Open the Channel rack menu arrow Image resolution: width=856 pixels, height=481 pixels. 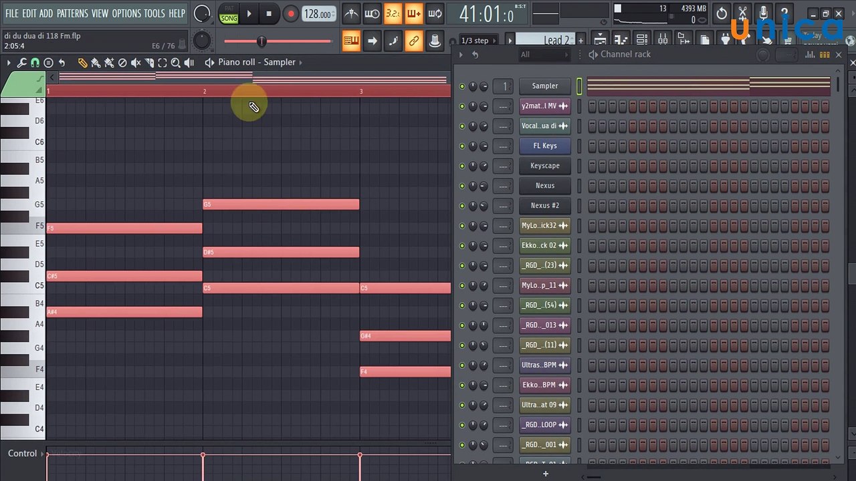[461, 55]
